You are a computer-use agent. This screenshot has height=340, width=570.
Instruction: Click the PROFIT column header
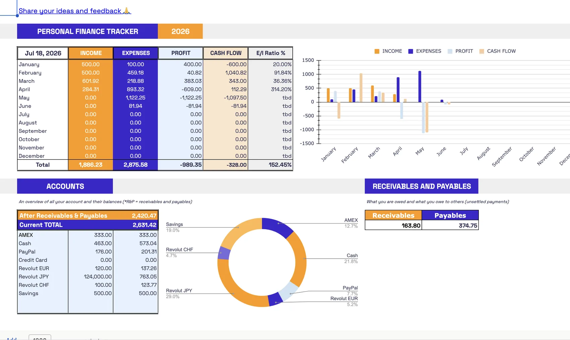(x=181, y=53)
